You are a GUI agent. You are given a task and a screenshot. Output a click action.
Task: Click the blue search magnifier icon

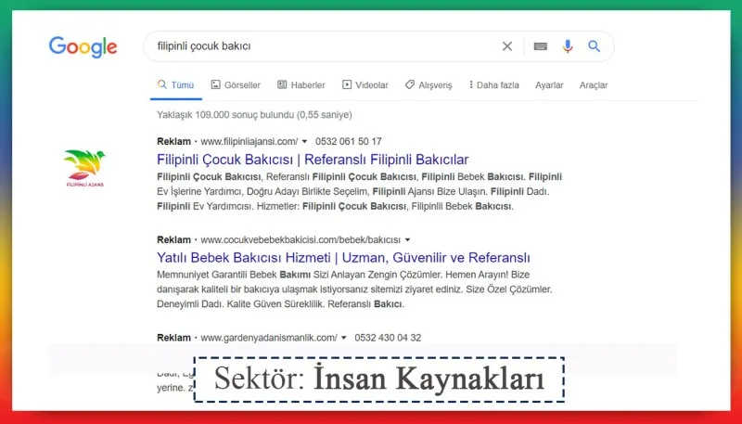595,46
